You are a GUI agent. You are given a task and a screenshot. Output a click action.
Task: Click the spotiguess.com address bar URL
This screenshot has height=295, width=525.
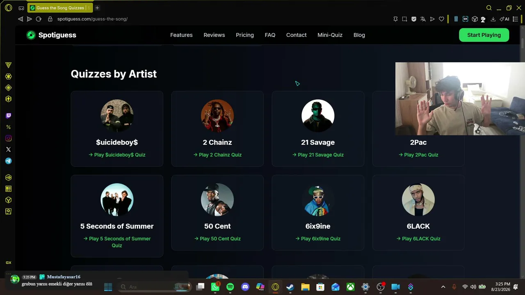click(92, 19)
